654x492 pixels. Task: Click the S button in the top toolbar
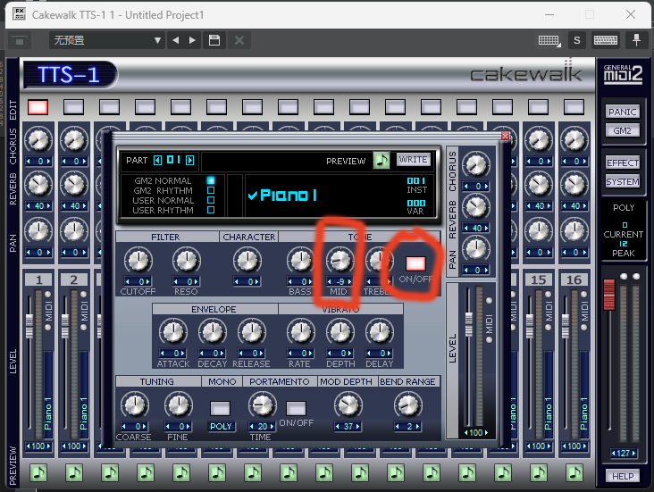(576, 40)
